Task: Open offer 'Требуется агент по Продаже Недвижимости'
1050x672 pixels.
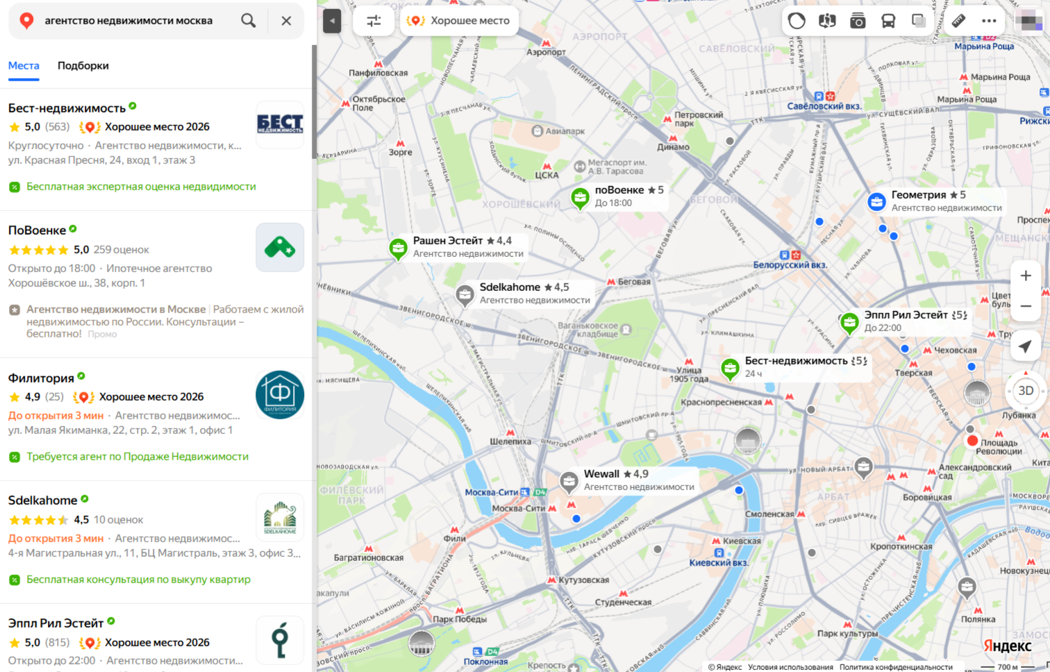Action: [137, 457]
